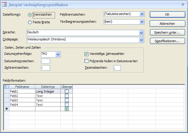The height and width of the screenshot is (133, 188).
Task: Open the Sprache dropdown list
Action: tap(142, 32)
